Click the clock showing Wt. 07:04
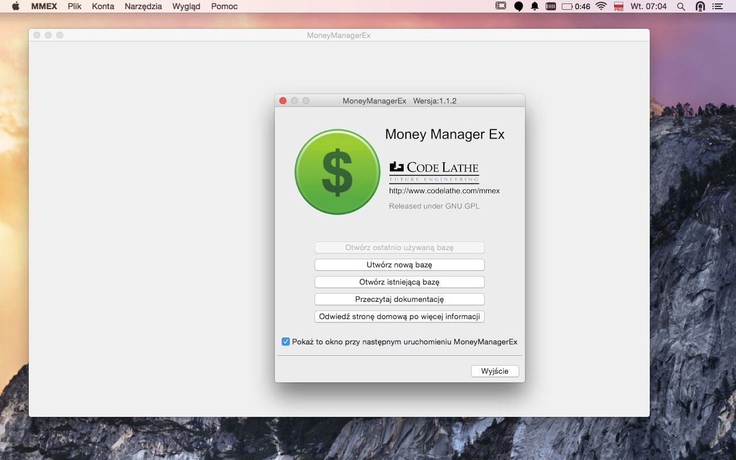736x460 pixels. pyautogui.click(x=649, y=6)
